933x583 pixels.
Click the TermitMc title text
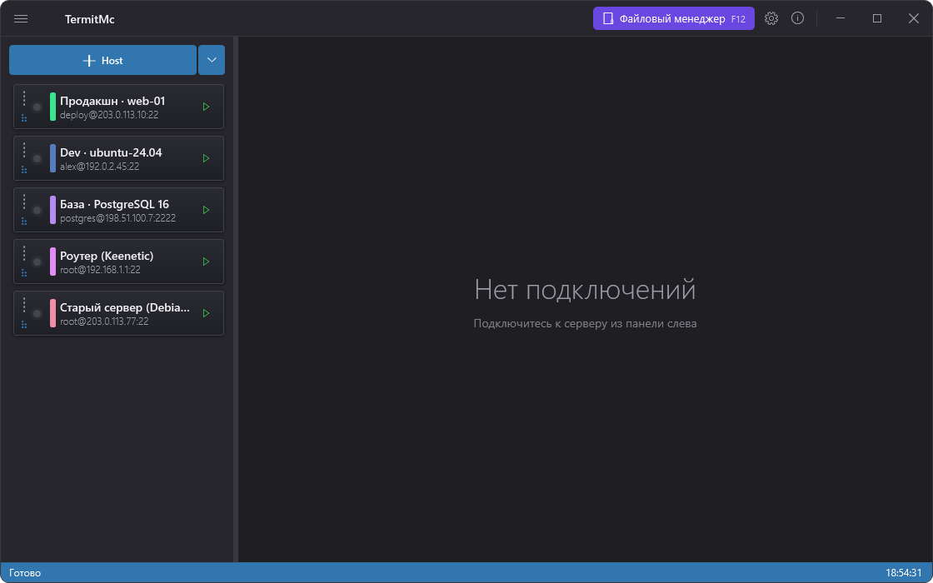90,19
